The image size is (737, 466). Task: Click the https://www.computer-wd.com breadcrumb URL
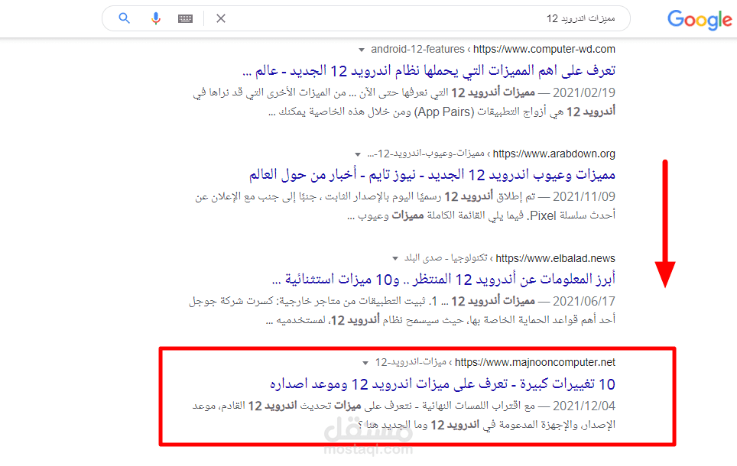(544, 50)
